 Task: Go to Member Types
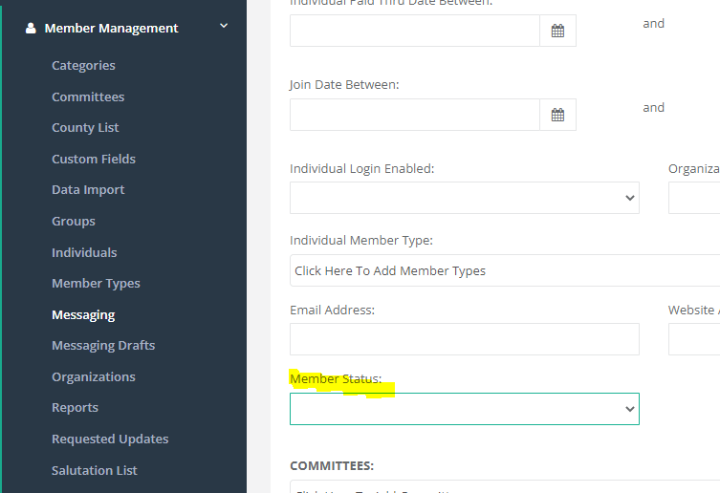(x=96, y=283)
